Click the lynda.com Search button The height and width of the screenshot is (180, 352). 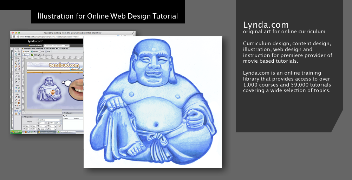pos(67,46)
